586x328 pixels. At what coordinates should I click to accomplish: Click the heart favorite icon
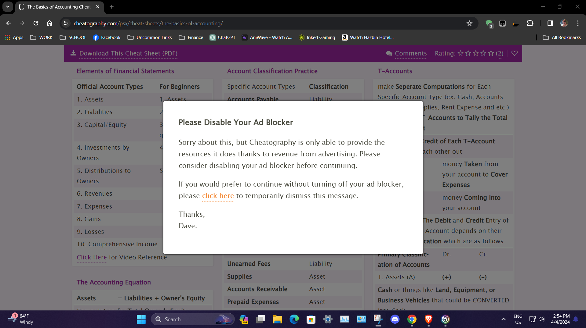515,53
